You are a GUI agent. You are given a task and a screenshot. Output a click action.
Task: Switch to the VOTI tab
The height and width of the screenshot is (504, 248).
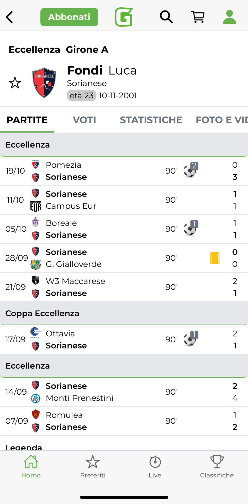tap(84, 120)
